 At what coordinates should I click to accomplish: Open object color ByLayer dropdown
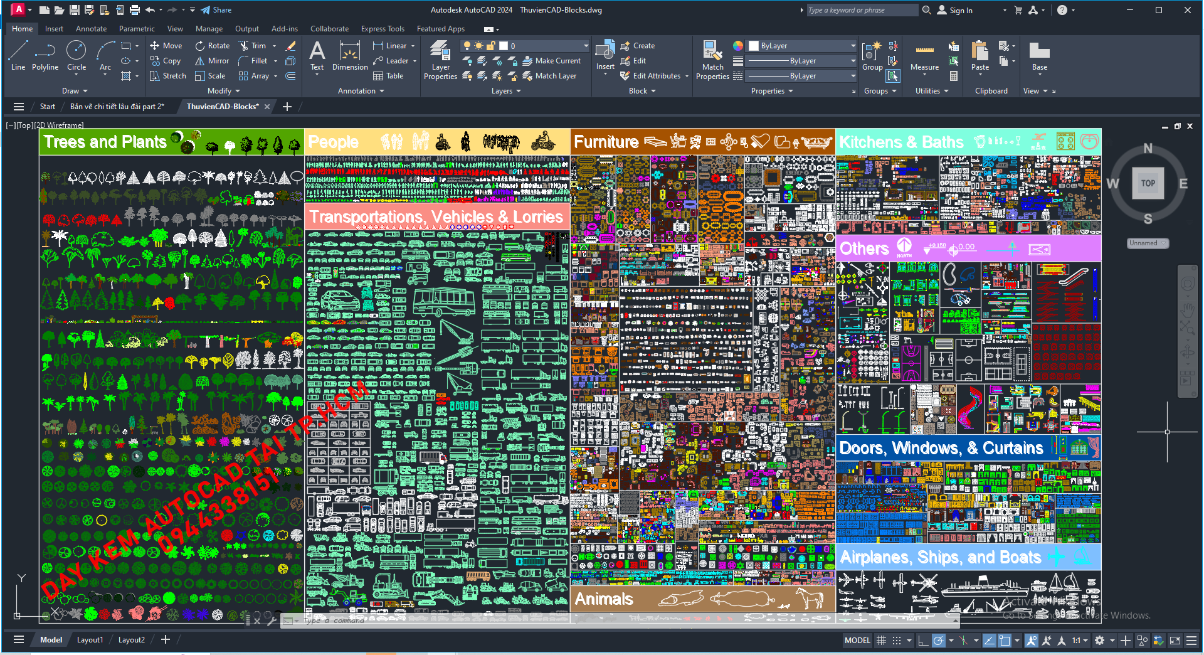(802, 46)
